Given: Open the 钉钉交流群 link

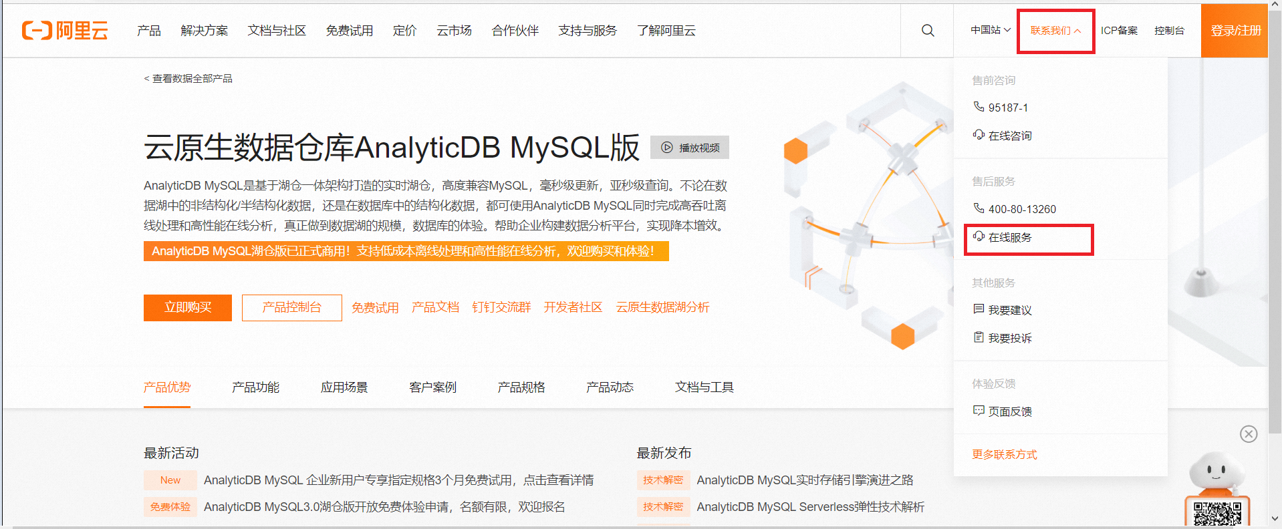Looking at the screenshot, I should coord(501,307).
